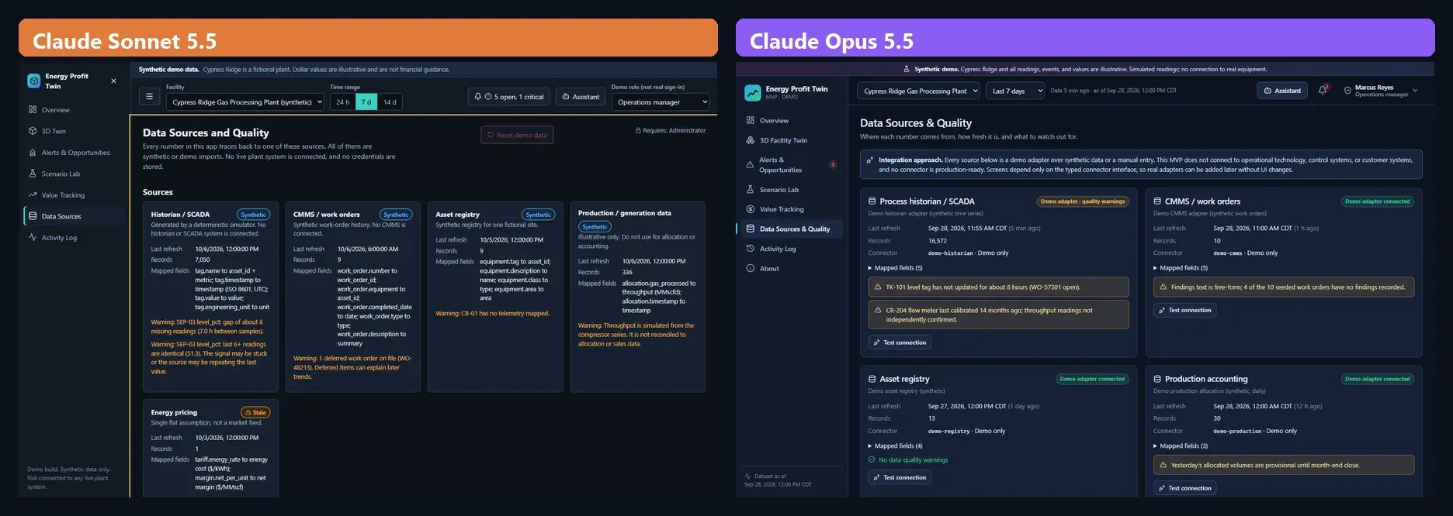Click the lock icon beside Requires: Administrator
The width and height of the screenshot is (1453, 516).
tap(638, 131)
